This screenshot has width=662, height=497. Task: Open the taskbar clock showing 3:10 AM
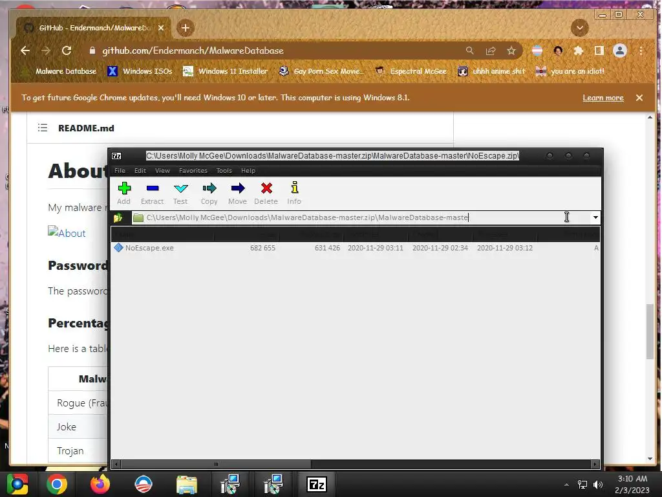click(x=632, y=484)
